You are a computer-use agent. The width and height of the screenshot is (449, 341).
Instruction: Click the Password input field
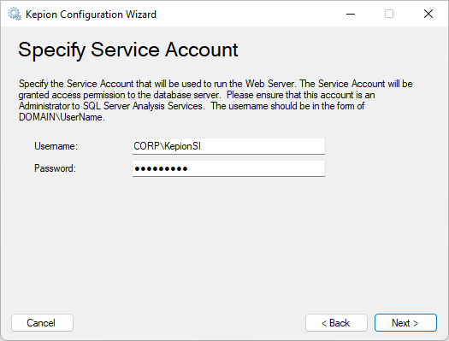point(228,168)
